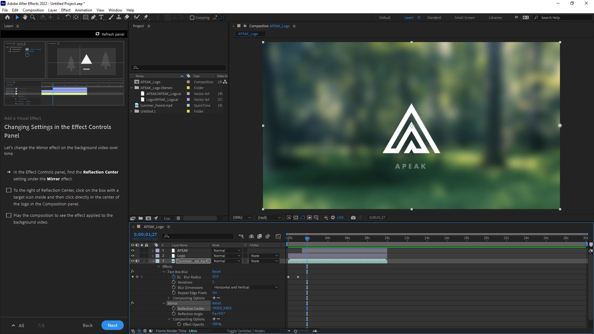This screenshot has height=334, width=594.
Task: Select the Pen tool
Action: pyautogui.click(x=93, y=17)
